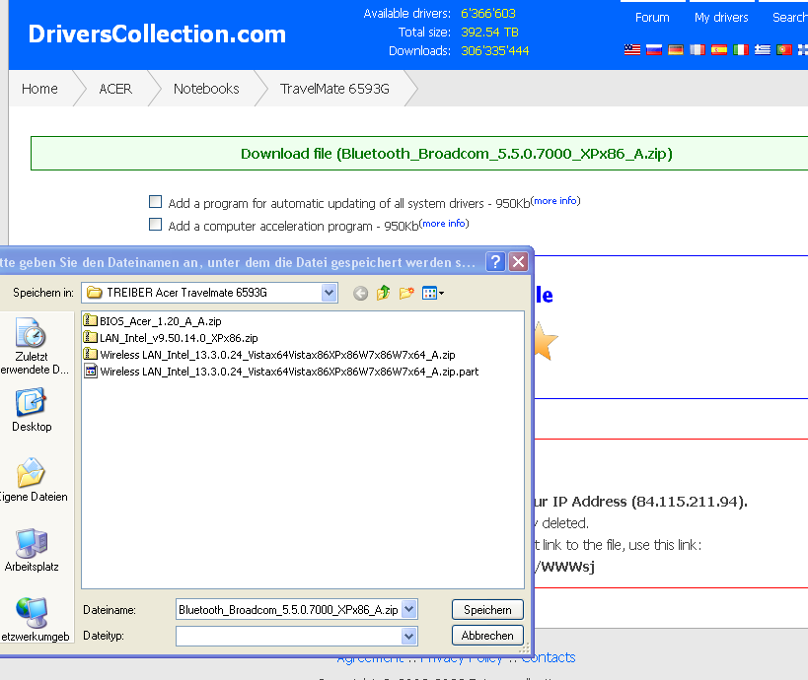Viewport: 808px width, 680px height.
Task: Check computer acceleration program option
Action: [155, 224]
